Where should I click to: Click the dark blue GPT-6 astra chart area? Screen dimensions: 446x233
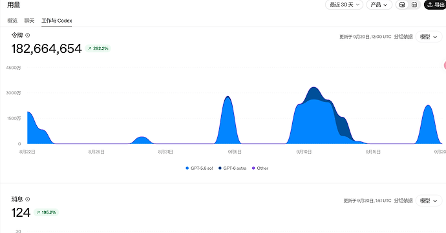pos(313,93)
